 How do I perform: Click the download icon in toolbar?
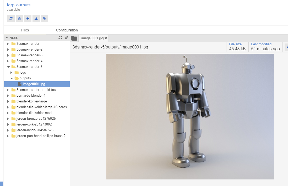(x=36, y=19)
